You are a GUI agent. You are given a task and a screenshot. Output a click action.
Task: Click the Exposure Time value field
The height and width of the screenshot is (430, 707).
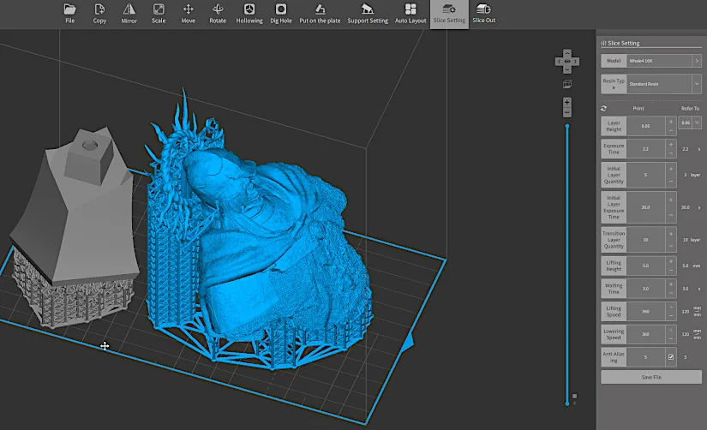point(645,149)
